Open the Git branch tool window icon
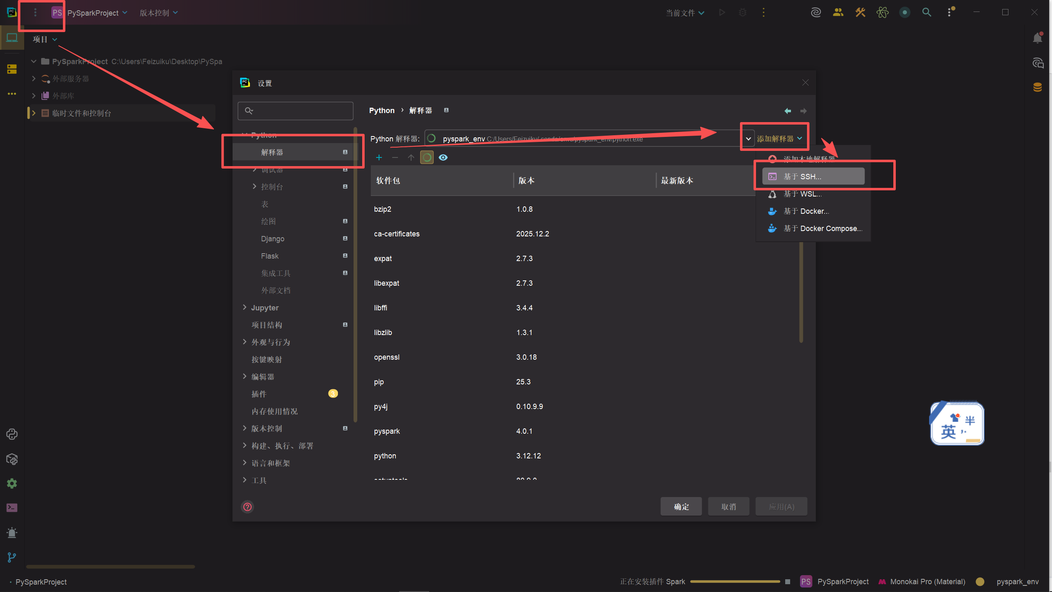The image size is (1052, 592). [x=12, y=557]
